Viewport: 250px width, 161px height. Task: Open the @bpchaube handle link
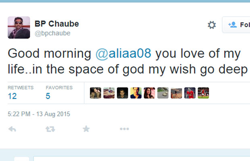(x=52, y=33)
